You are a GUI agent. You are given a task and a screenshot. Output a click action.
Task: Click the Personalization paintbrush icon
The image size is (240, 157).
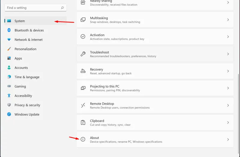[x=9, y=49]
